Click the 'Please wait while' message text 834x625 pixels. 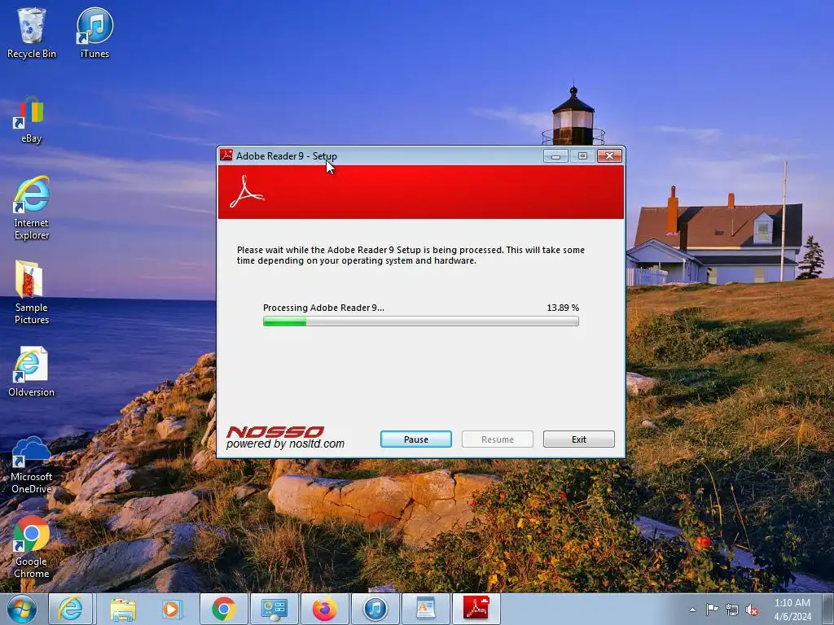[x=410, y=255]
